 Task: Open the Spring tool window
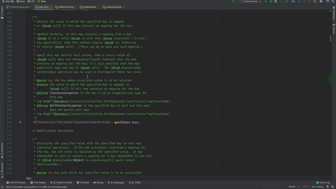point(98,183)
